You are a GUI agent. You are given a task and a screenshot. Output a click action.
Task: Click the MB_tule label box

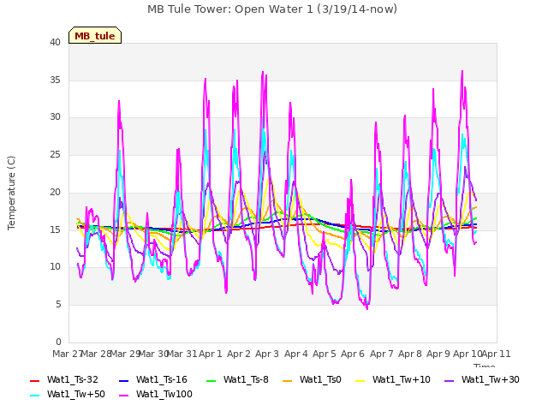(95, 35)
